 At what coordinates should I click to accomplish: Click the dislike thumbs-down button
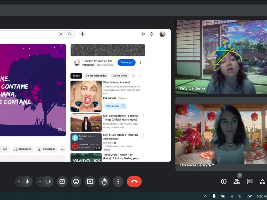5,149
